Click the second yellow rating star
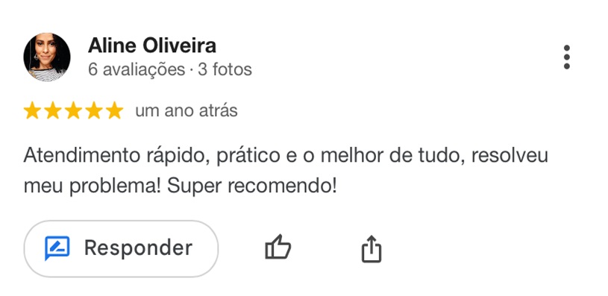This screenshot has width=608, height=296. (53, 111)
